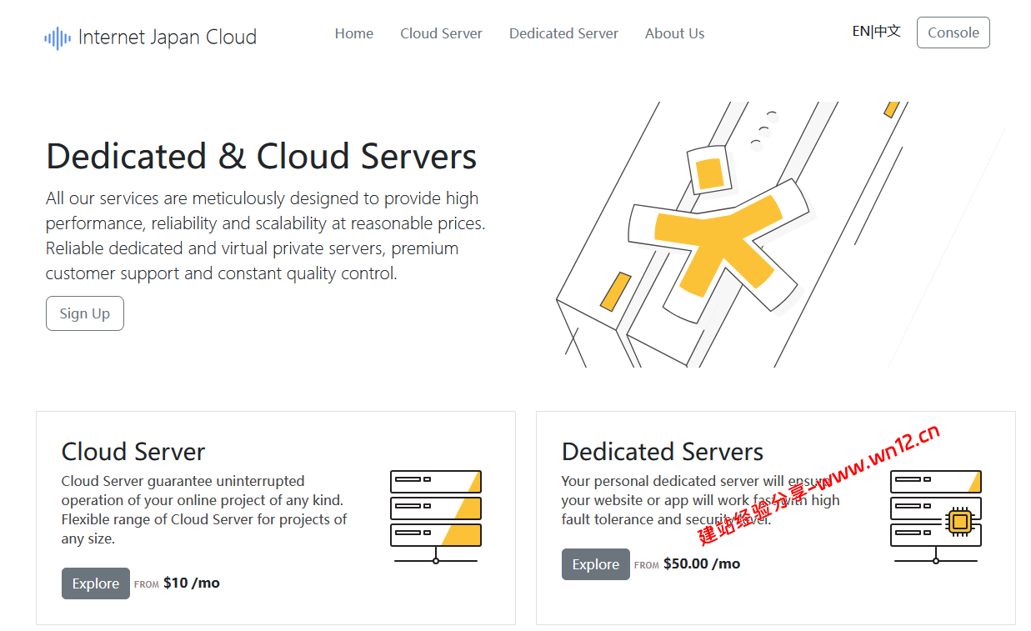Open the Cloud Server navigation link
The width and height of the screenshot is (1031, 631).
click(x=441, y=33)
